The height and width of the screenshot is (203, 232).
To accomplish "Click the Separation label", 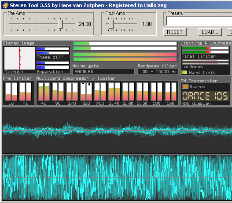I will [x=50, y=72].
